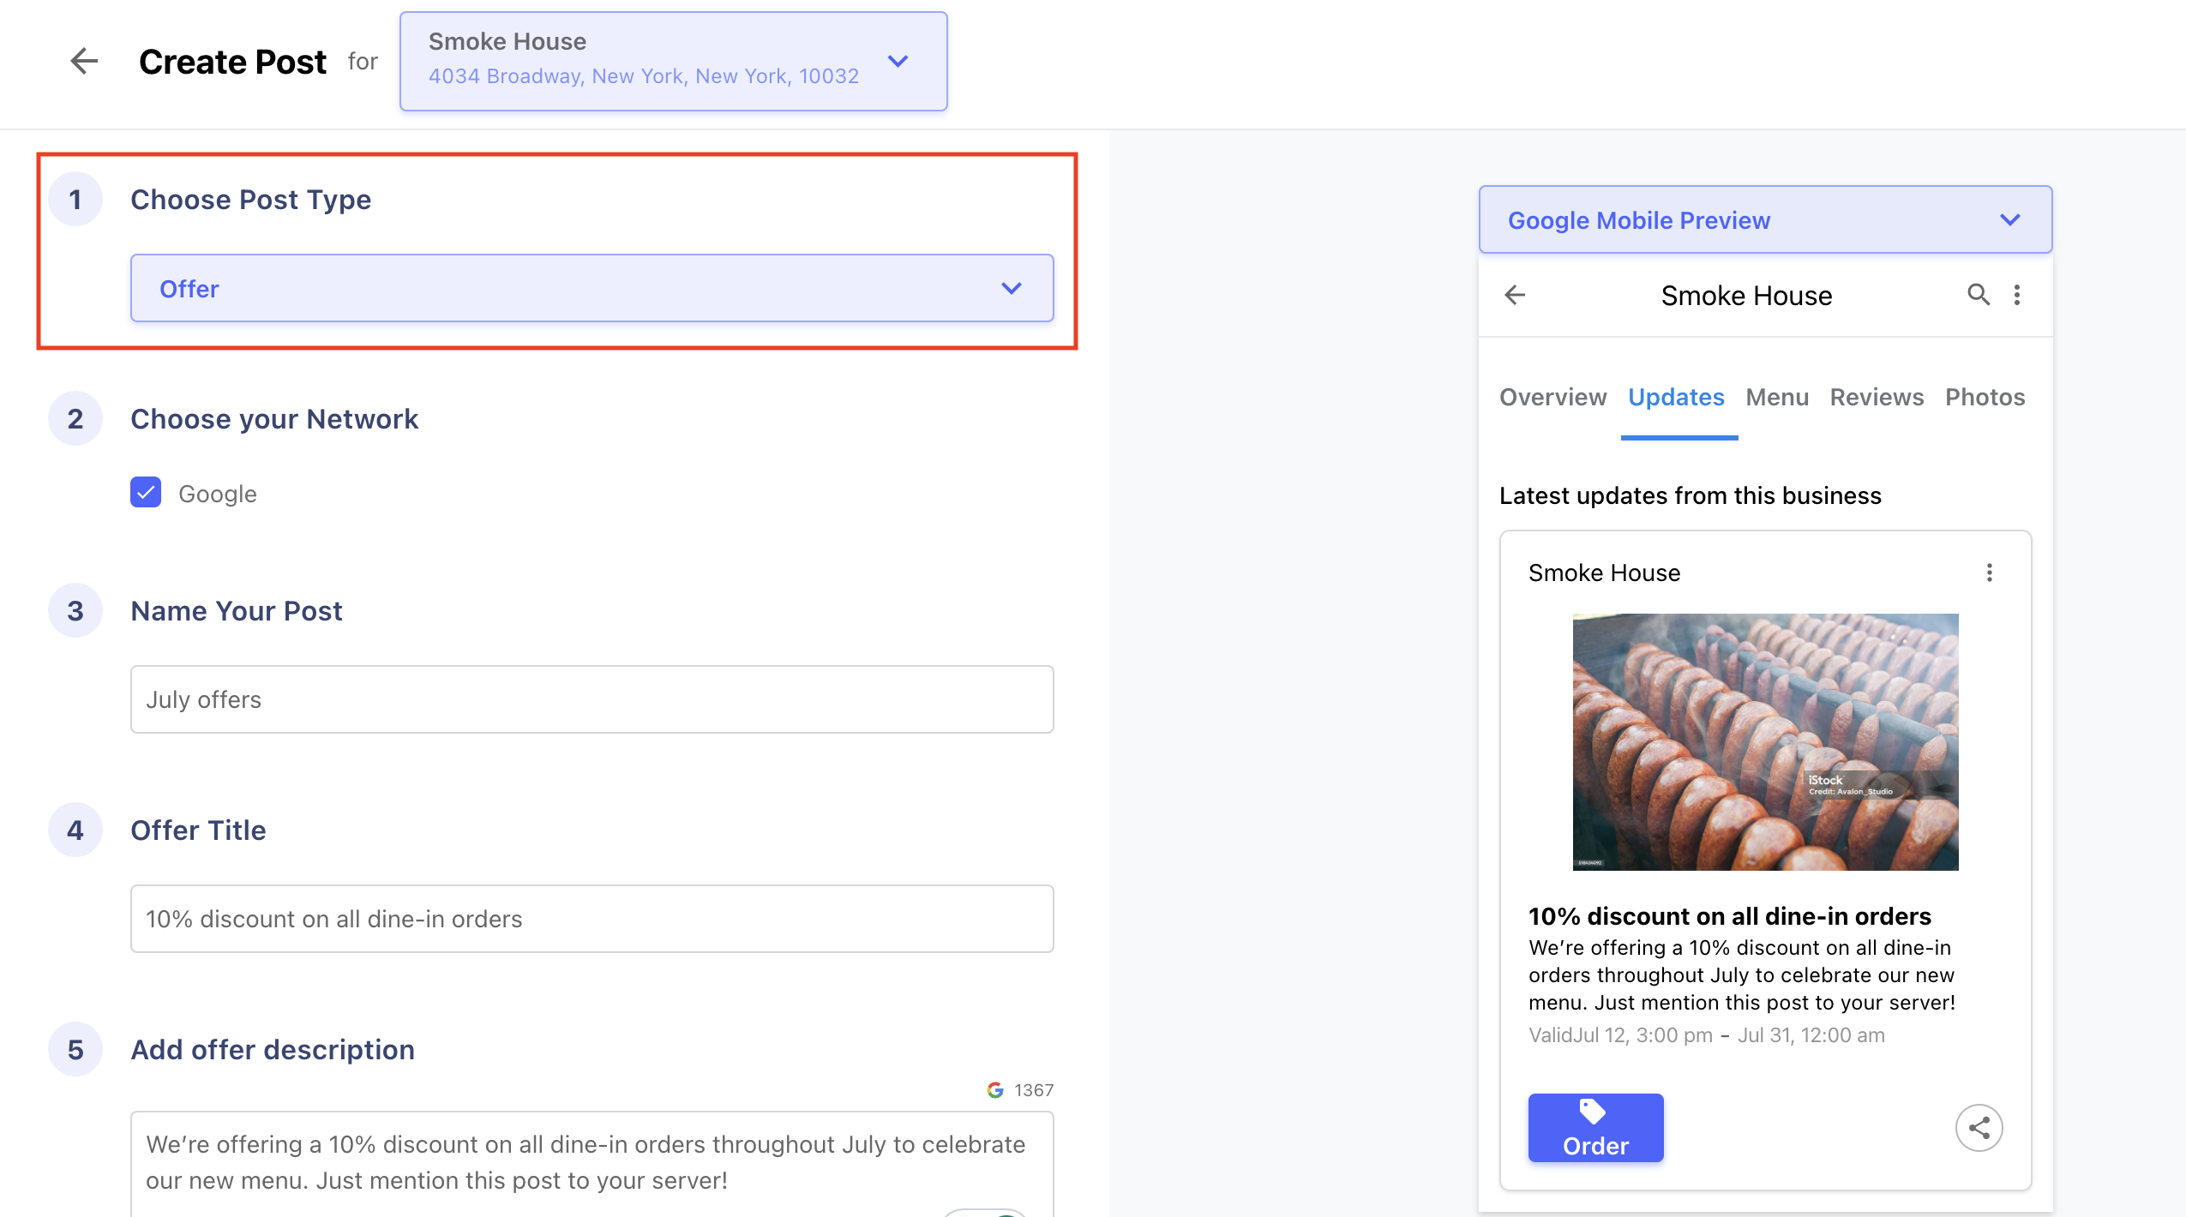
Task: Click the Google character count icon
Action: (994, 1090)
